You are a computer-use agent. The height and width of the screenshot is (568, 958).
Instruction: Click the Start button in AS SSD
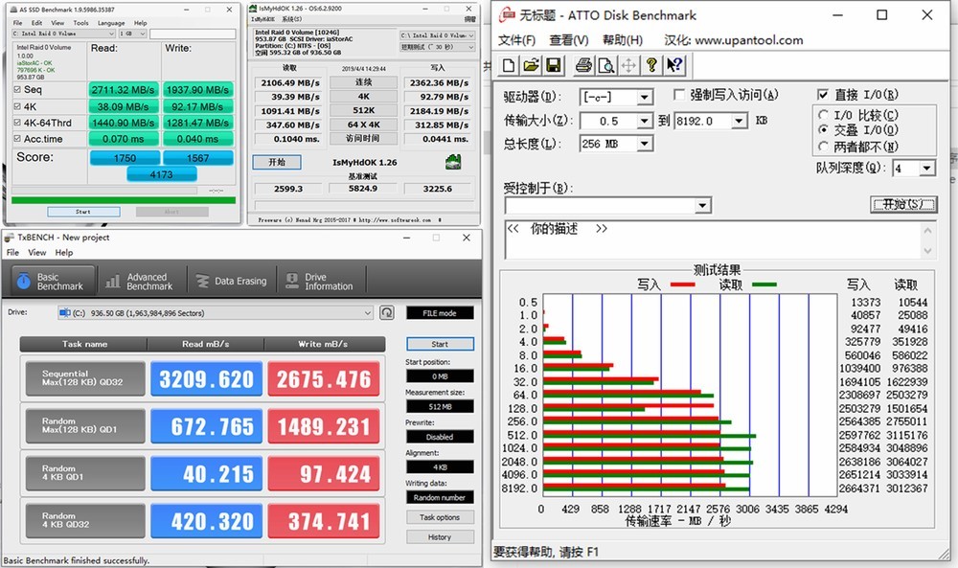83,212
